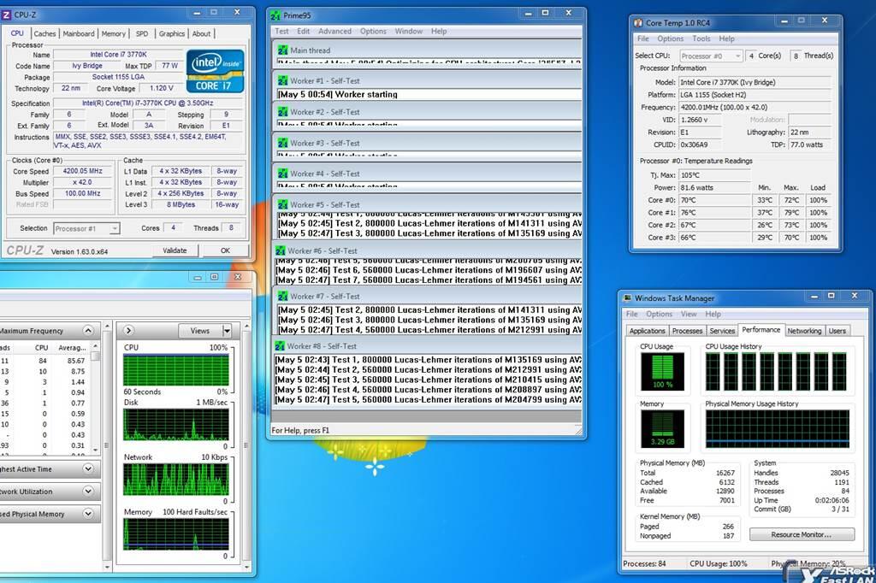Screen dimensions: 876x583
Task: Open the Processor #1 selection dropdown in CPU-Z
Action: tap(114, 228)
